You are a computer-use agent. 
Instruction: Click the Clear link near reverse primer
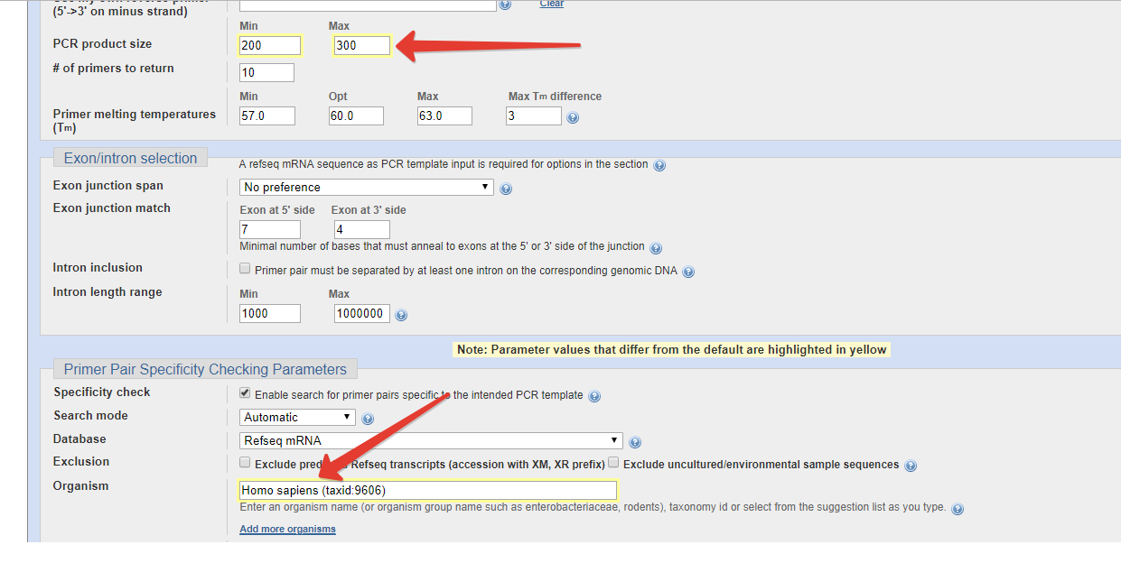tap(552, 4)
